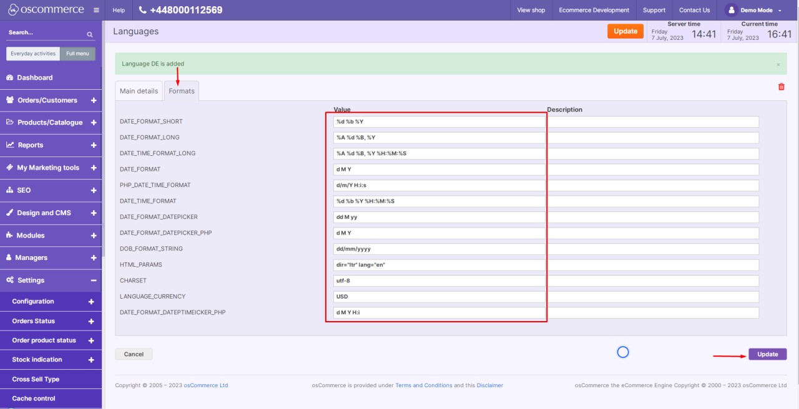The image size is (799, 409).
Task: Click the +448000112569 phone number
Action: coord(186,10)
